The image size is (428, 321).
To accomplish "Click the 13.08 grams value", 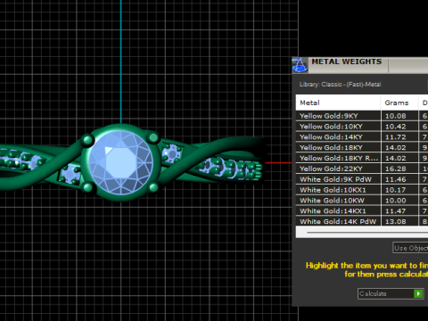I will [x=396, y=221].
